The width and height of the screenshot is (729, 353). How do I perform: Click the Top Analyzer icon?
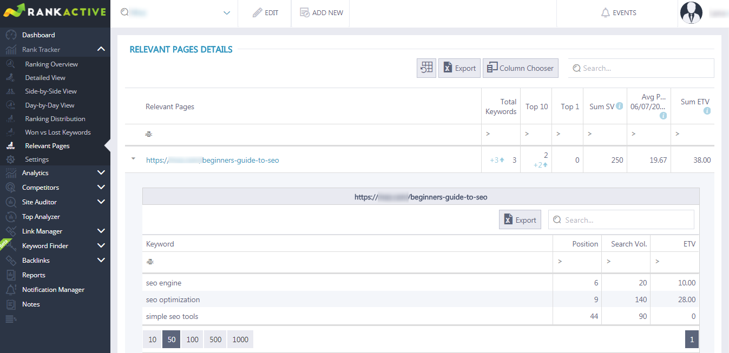[11, 217]
